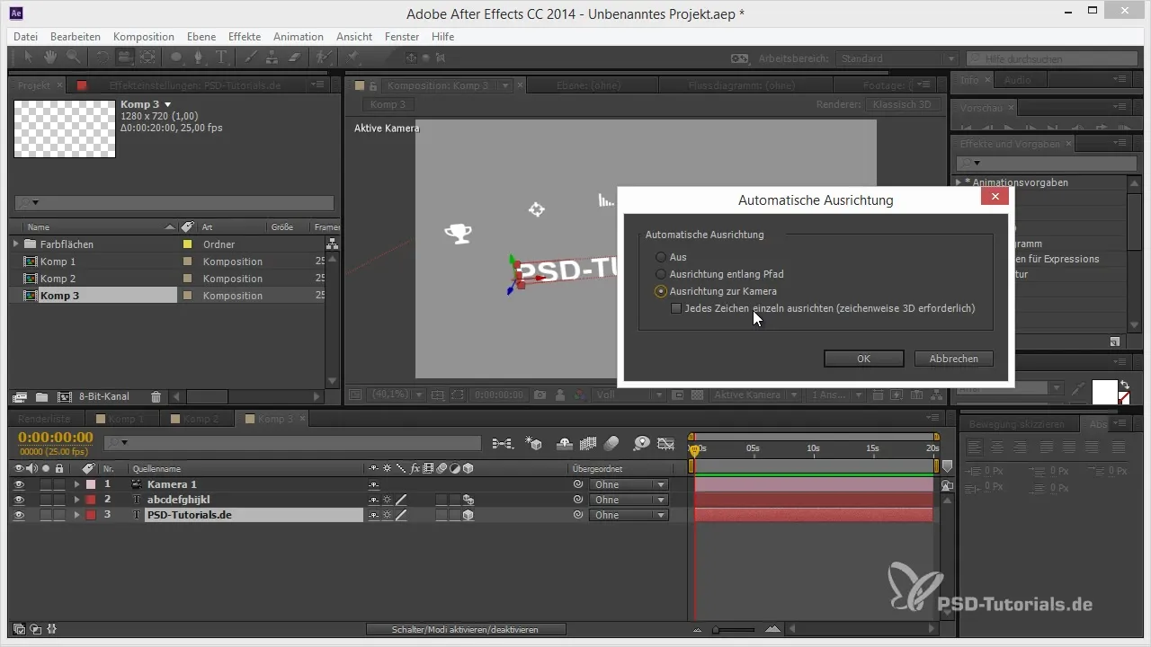Hide the Kamera 1 layer
The image size is (1151, 647).
19,484
